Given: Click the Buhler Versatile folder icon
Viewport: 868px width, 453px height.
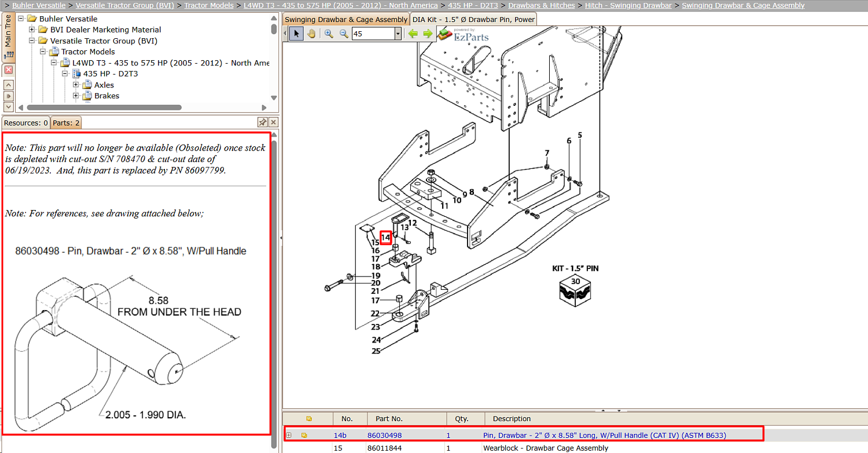Looking at the screenshot, I should click(31, 19).
